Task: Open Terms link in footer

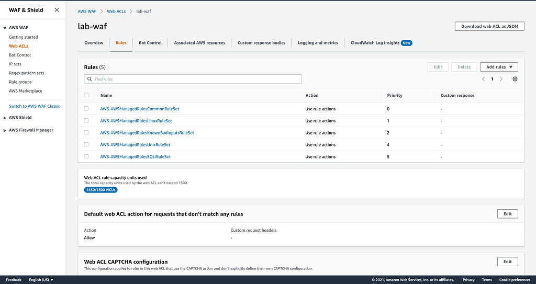Action: (487, 280)
